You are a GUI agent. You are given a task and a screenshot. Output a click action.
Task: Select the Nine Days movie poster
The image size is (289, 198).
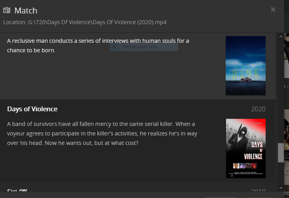click(245, 66)
